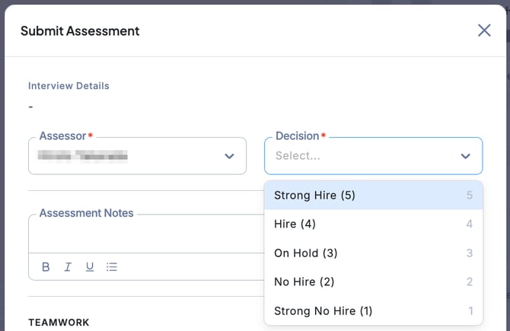Close the Submit Assessment dialog
The height and width of the screenshot is (331, 510).
(x=484, y=30)
